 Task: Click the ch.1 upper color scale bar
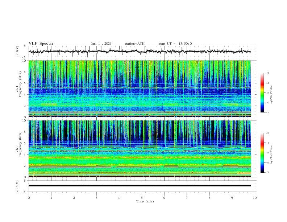click(x=262, y=93)
